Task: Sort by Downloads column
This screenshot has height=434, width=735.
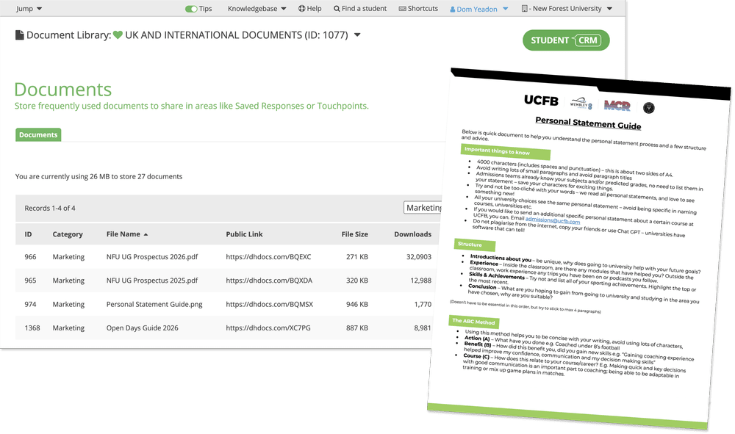Action: coord(412,234)
